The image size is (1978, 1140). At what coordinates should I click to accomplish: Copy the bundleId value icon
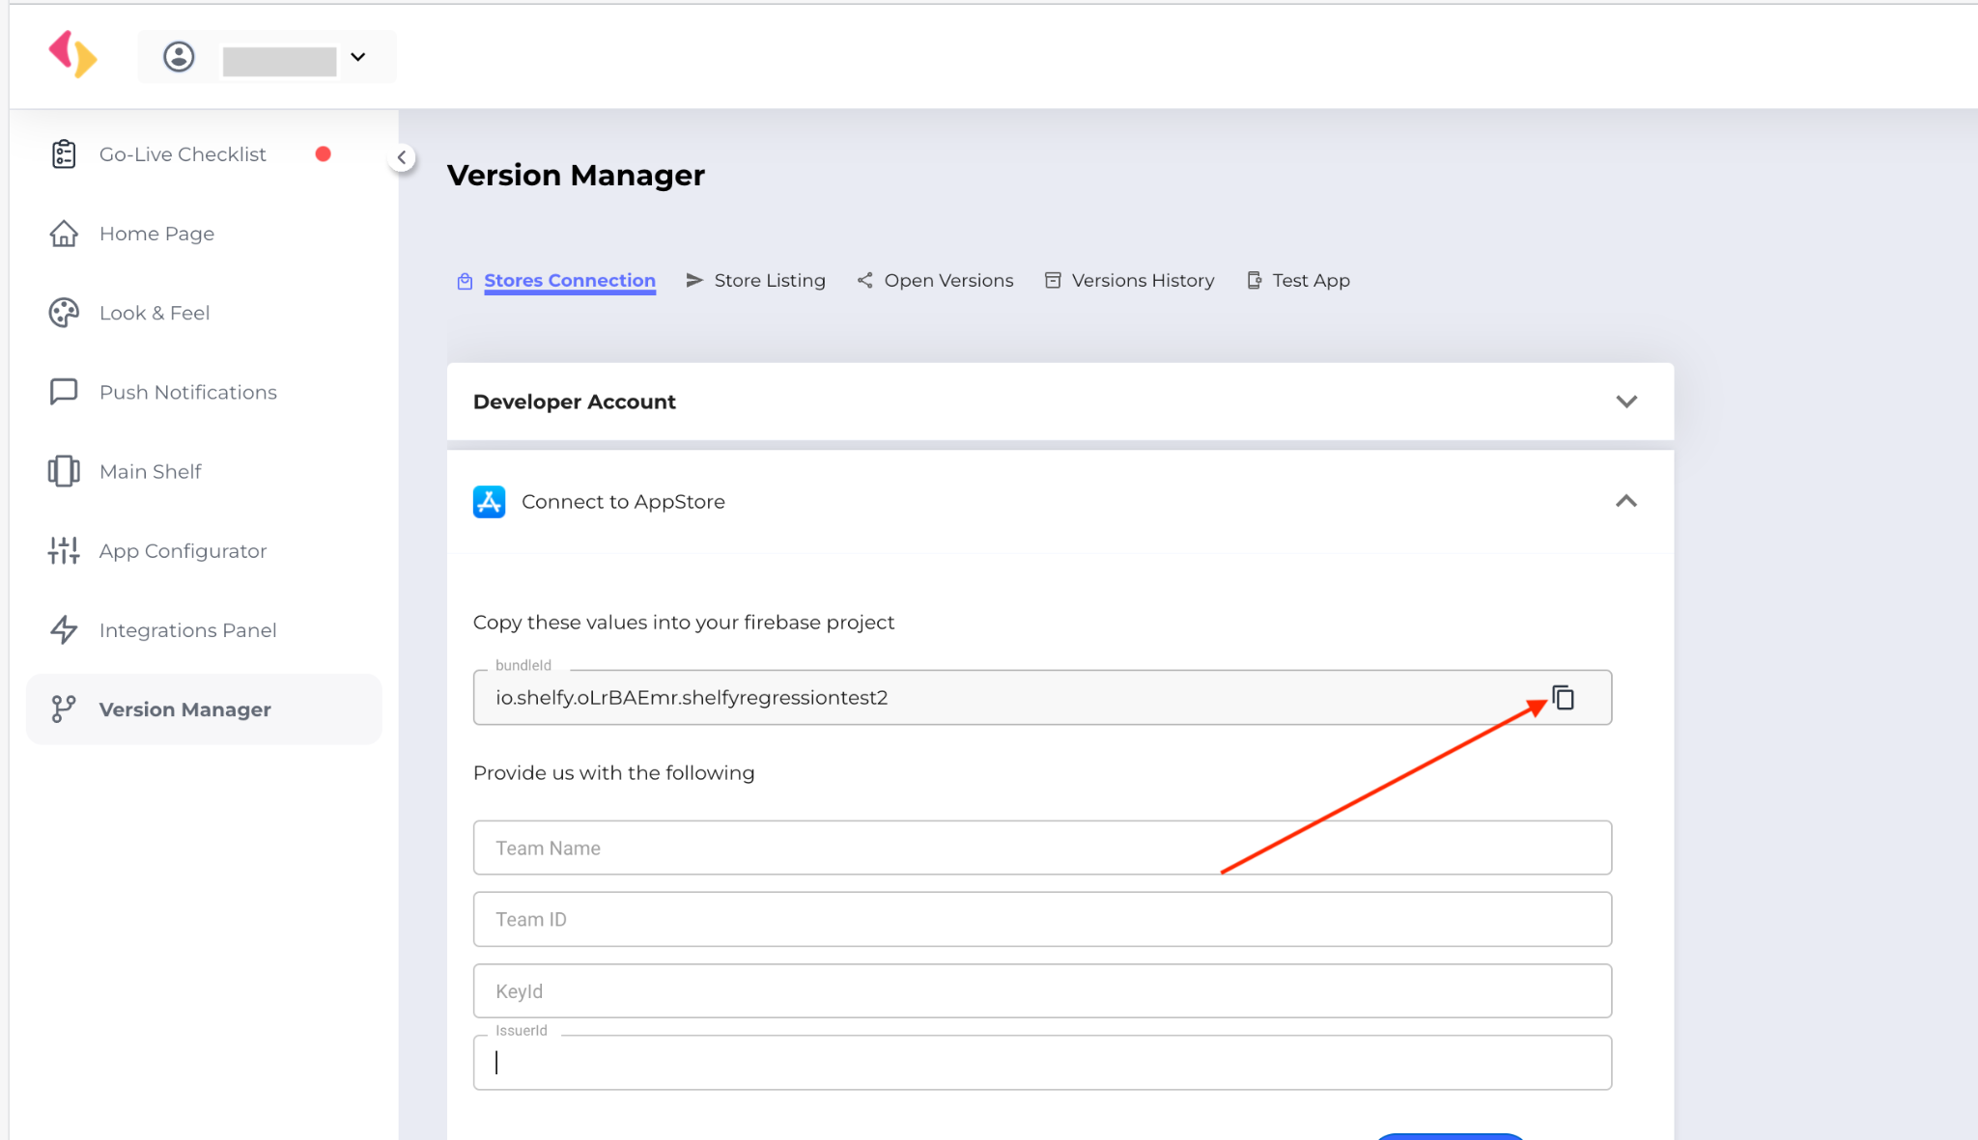click(1563, 697)
